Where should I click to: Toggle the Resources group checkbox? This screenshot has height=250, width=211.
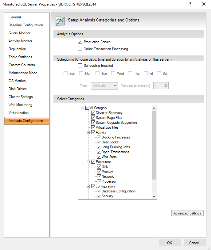coord(93,162)
